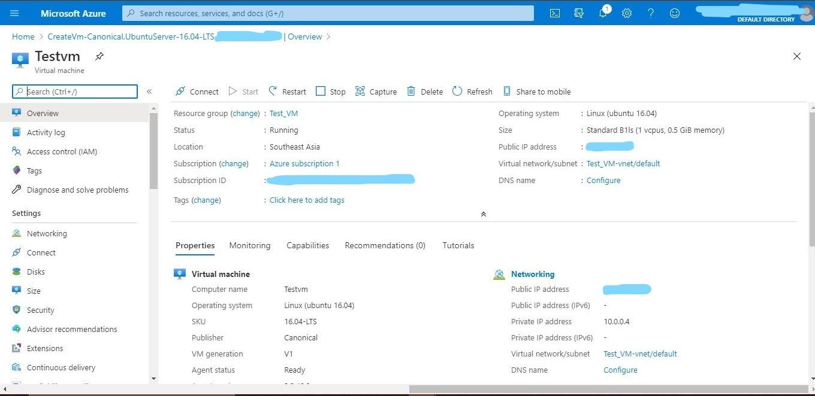This screenshot has width=815, height=396.
Task: Click inside the sidebar Search field
Action: coord(74,92)
